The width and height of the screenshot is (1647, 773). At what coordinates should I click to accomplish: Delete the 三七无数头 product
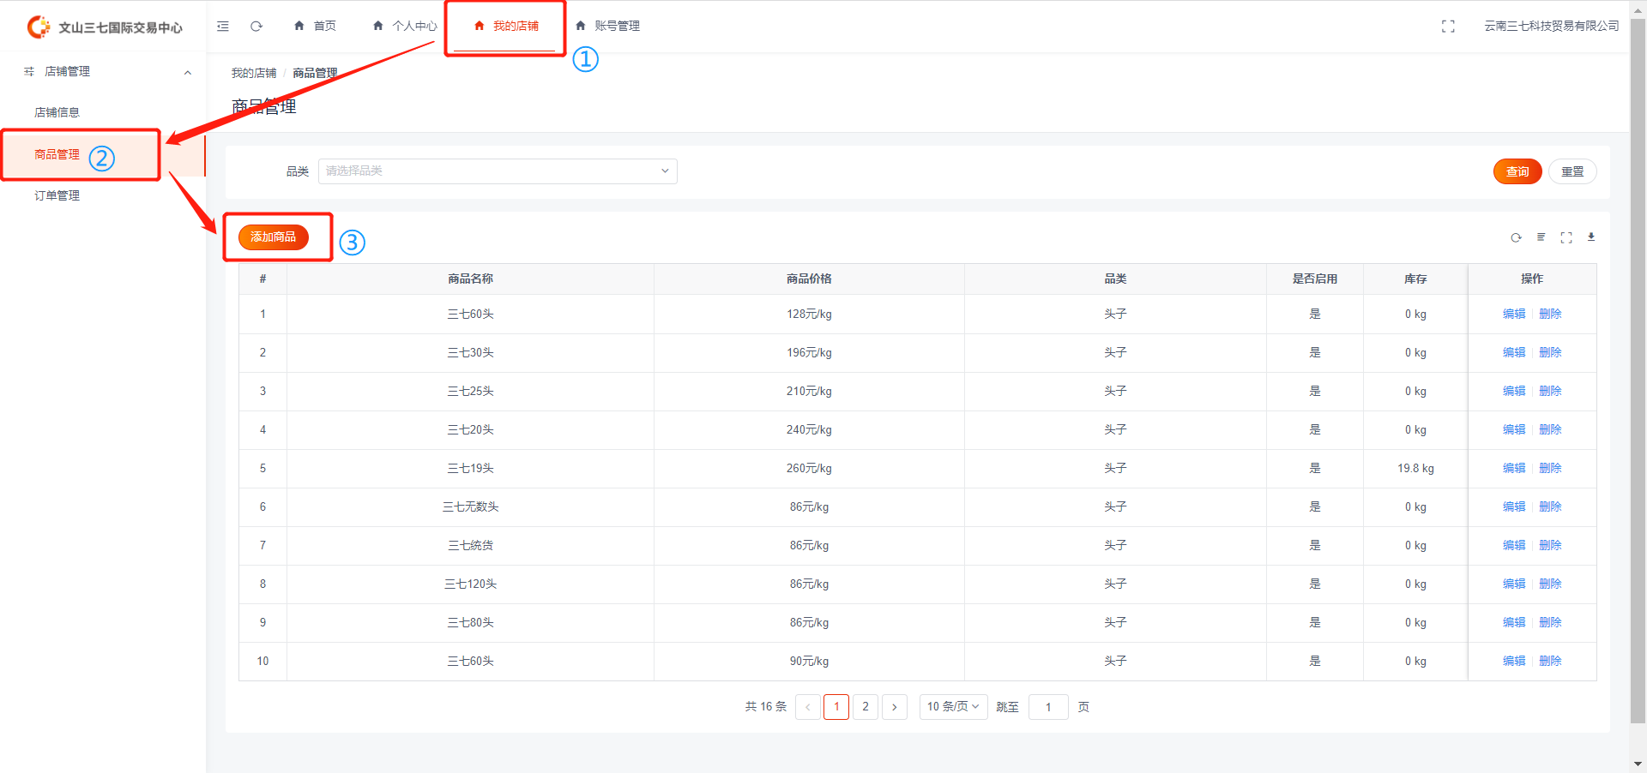[1550, 507]
